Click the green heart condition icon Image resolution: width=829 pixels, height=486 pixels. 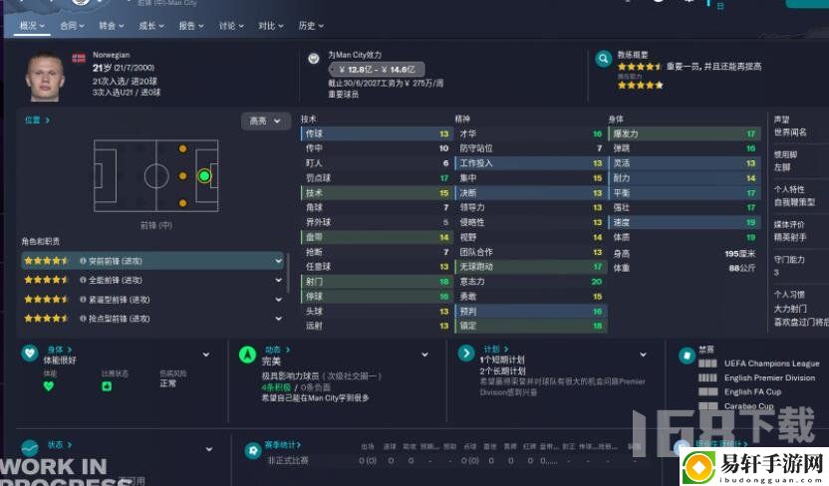pos(49,386)
